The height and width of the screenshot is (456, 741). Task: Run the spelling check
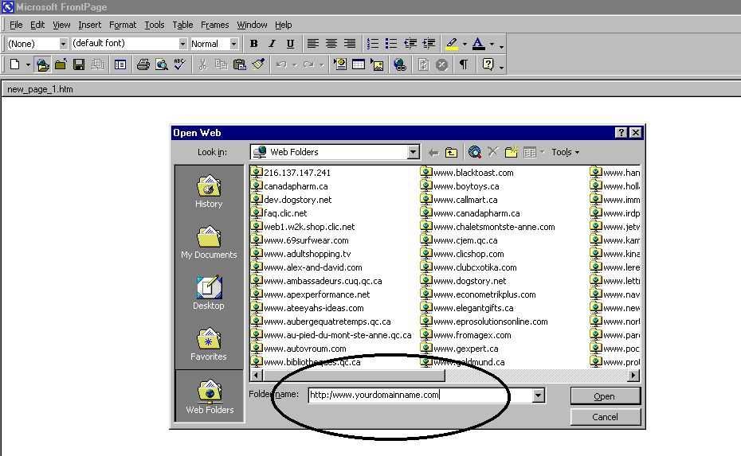coord(179,64)
